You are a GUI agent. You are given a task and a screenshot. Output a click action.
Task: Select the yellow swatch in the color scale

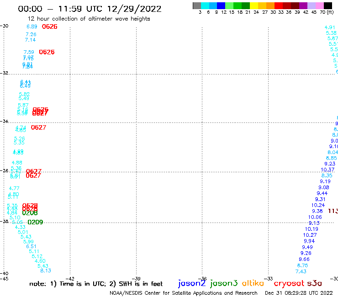254,5
